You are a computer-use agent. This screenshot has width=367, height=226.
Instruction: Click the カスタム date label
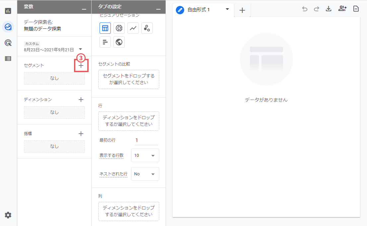(32, 44)
